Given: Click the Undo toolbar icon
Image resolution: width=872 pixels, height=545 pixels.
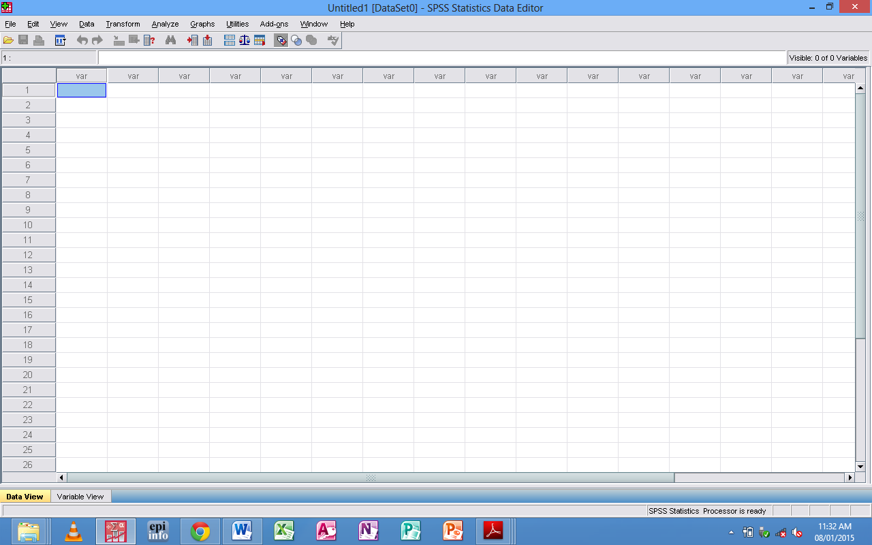Looking at the screenshot, I should [x=81, y=40].
